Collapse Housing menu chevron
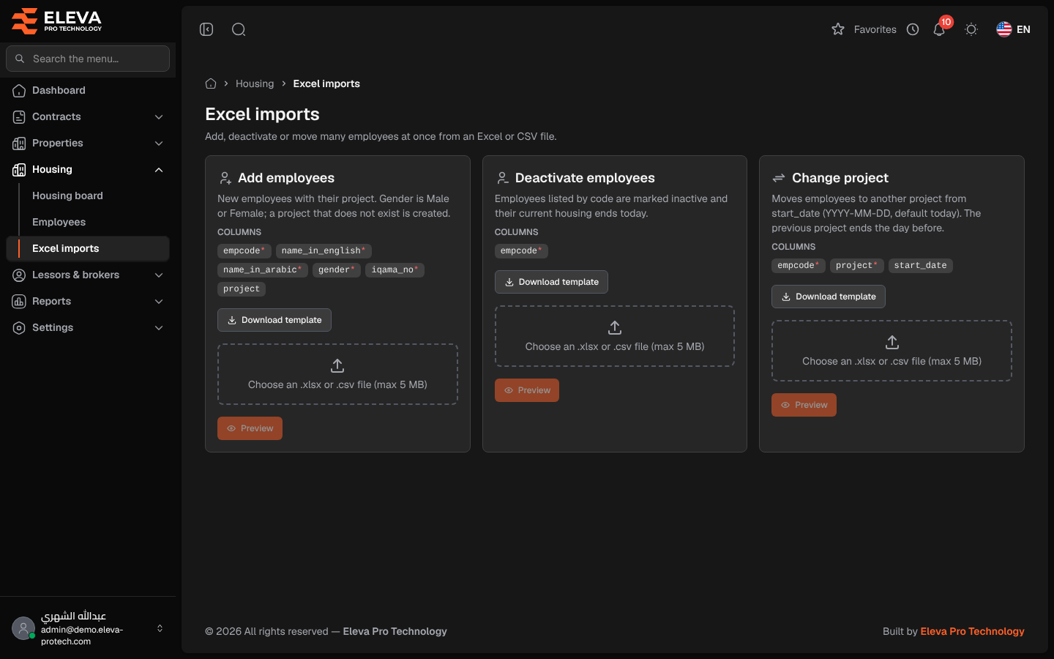Image resolution: width=1054 pixels, height=659 pixels. (159, 170)
